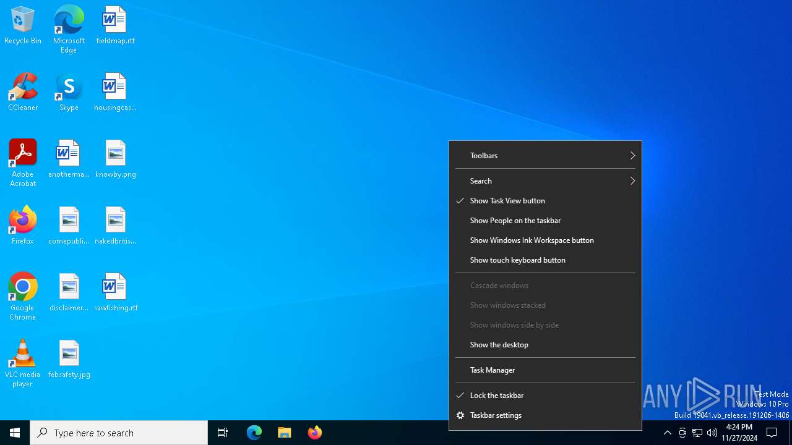
Task: Click the Windows Start button
Action: click(15, 433)
